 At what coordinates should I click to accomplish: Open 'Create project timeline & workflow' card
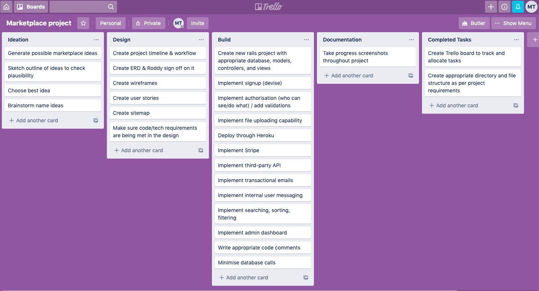pyautogui.click(x=158, y=53)
